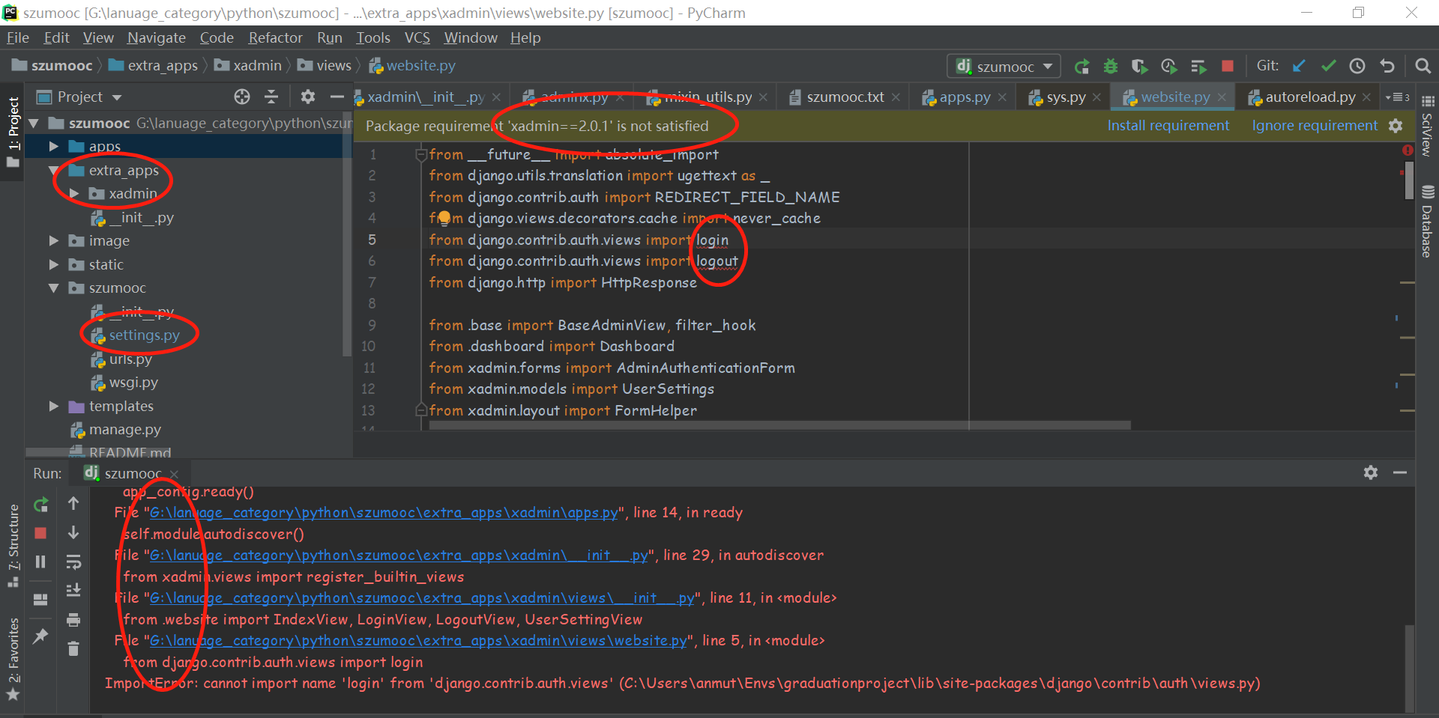Run with coverage shield icon

click(x=1139, y=67)
